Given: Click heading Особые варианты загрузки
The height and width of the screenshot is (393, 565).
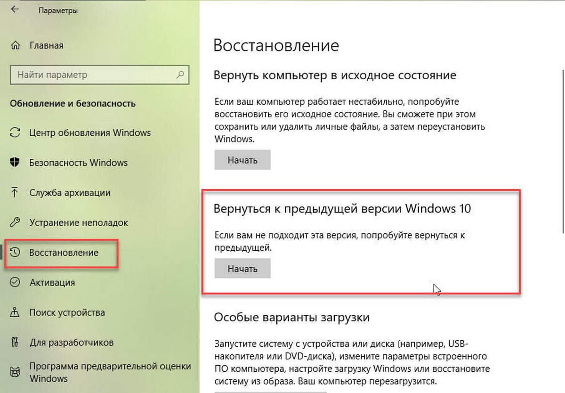Looking at the screenshot, I should [x=291, y=317].
